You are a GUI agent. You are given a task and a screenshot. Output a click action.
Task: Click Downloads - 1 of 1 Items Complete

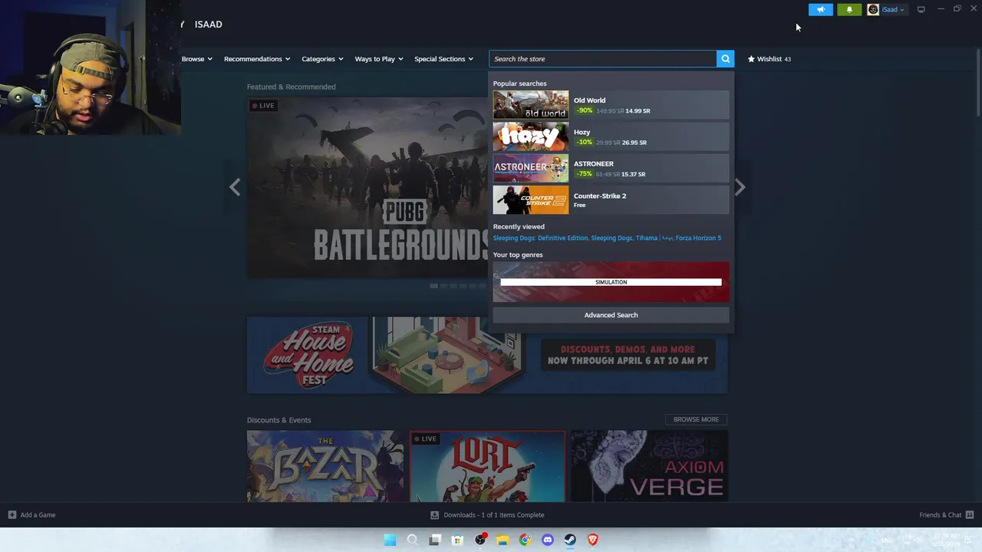[494, 515]
